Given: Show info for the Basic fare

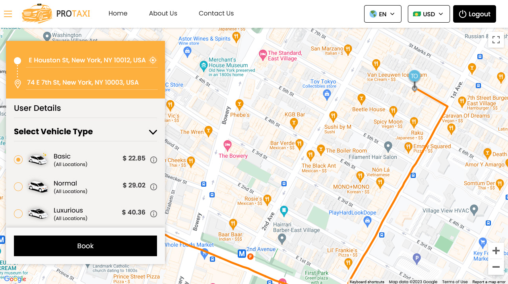Looking at the screenshot, I should (x=154, y=160).
